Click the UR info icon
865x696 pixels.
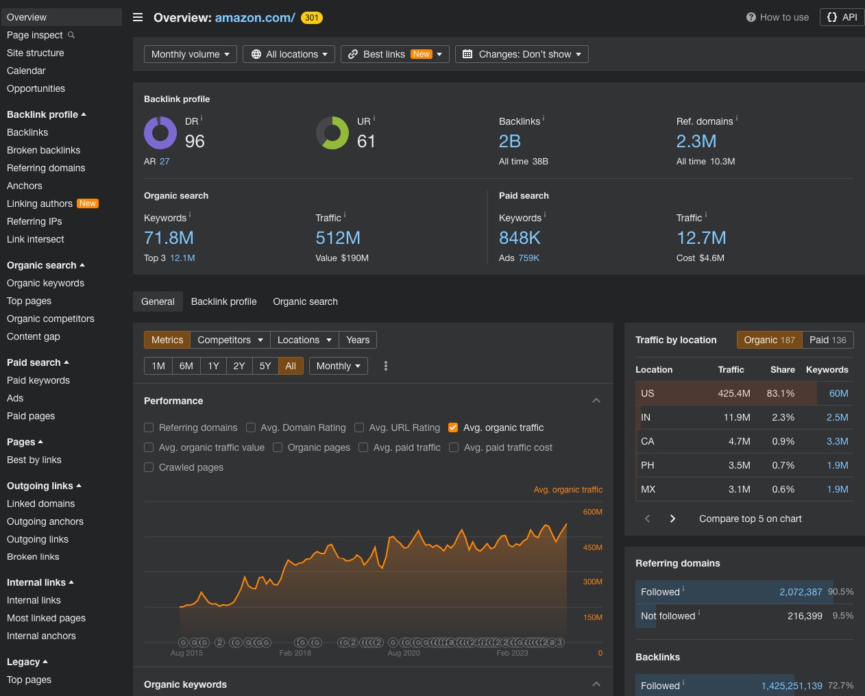click(x=374, y=119)
